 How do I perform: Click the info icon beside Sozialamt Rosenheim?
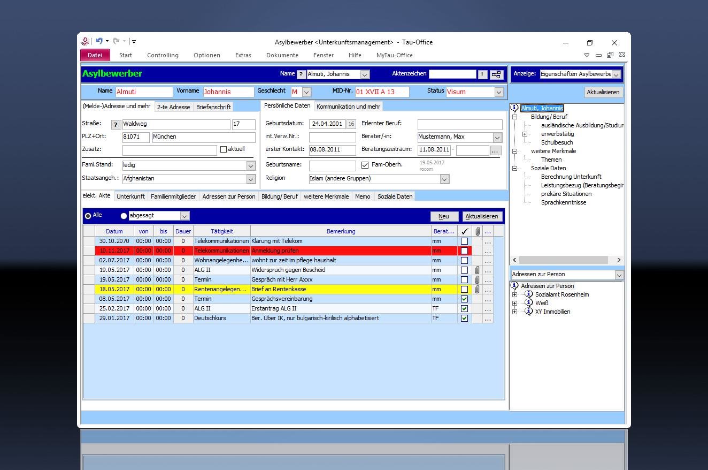528,294
